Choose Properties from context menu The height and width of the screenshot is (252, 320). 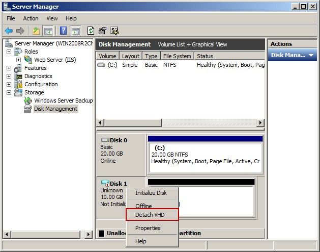(152, 228)
